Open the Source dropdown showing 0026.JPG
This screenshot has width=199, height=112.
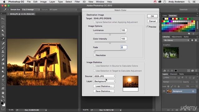pos(104,76)
